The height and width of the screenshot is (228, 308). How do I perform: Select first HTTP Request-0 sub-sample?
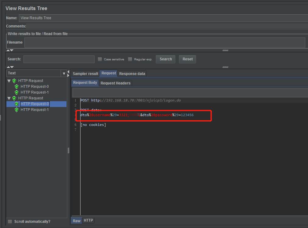click(34, 87)
